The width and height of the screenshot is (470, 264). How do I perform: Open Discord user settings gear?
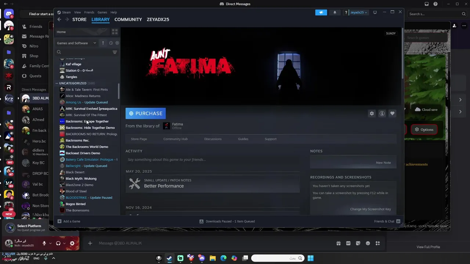(x=72, y=243)
